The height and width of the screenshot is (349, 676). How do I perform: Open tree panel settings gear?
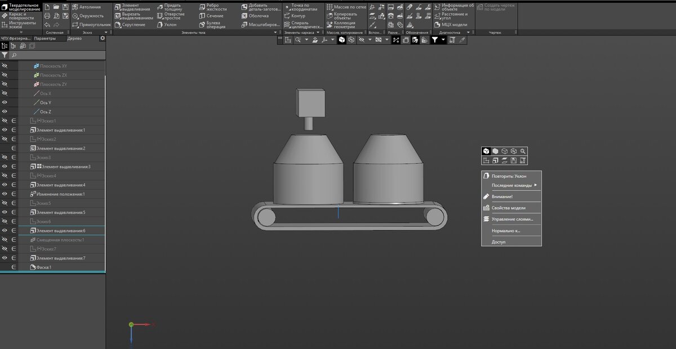coord(103,38)
